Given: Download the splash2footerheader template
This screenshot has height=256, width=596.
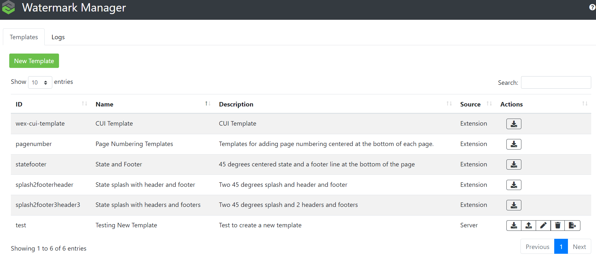Looking at the screenshot, I should pos(514,185).
